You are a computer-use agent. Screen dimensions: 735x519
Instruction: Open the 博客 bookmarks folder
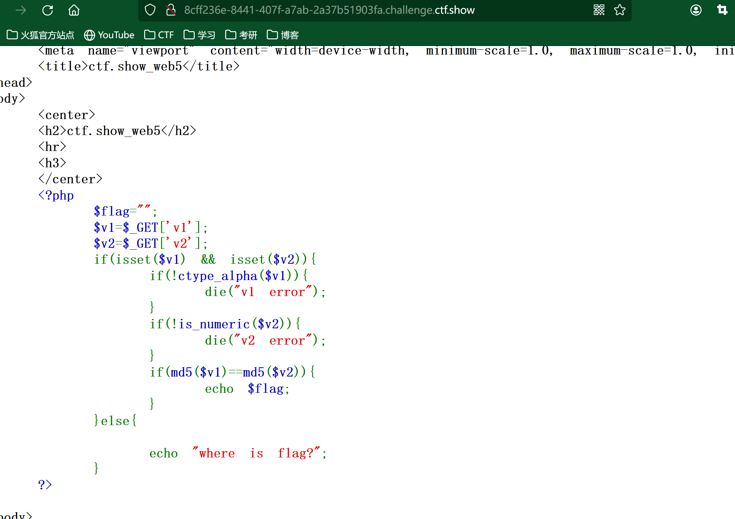click(x=283, y=35)
